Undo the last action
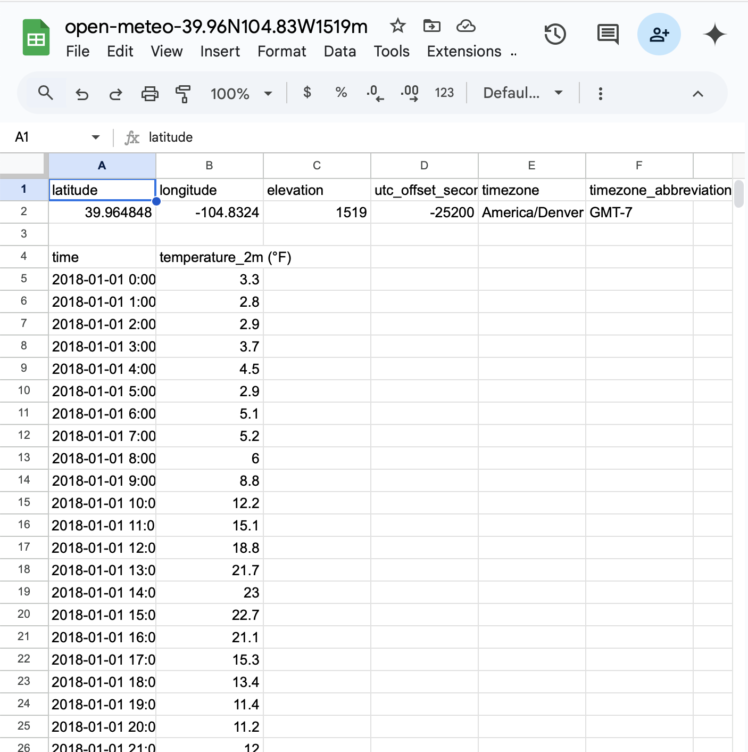This screenshot has width=748, height=752. pos(82,94)
